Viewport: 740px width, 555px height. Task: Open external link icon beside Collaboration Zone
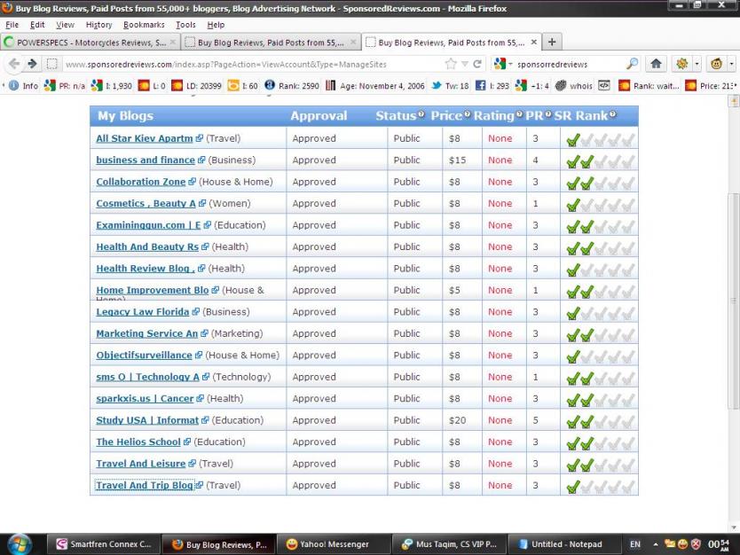pyautogui.click(x=192, y=182)
